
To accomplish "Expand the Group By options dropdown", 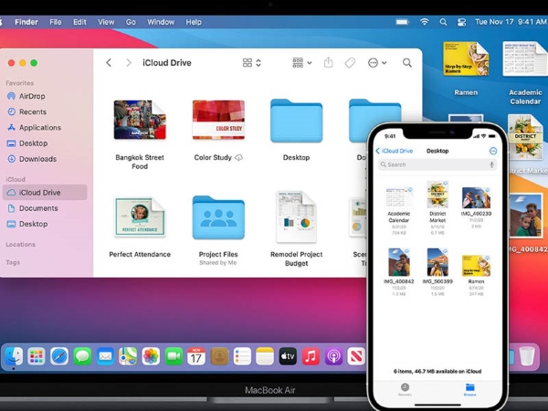I will 301,63.
